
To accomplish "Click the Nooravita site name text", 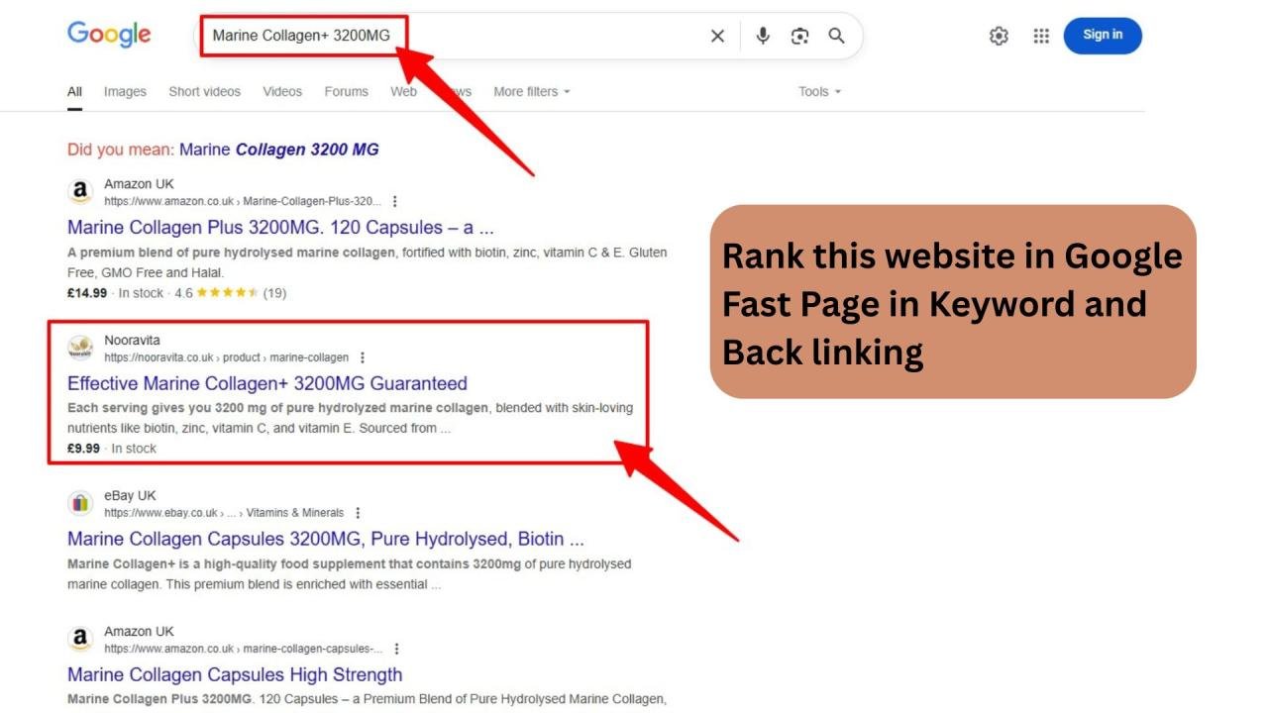I will 132,341.
